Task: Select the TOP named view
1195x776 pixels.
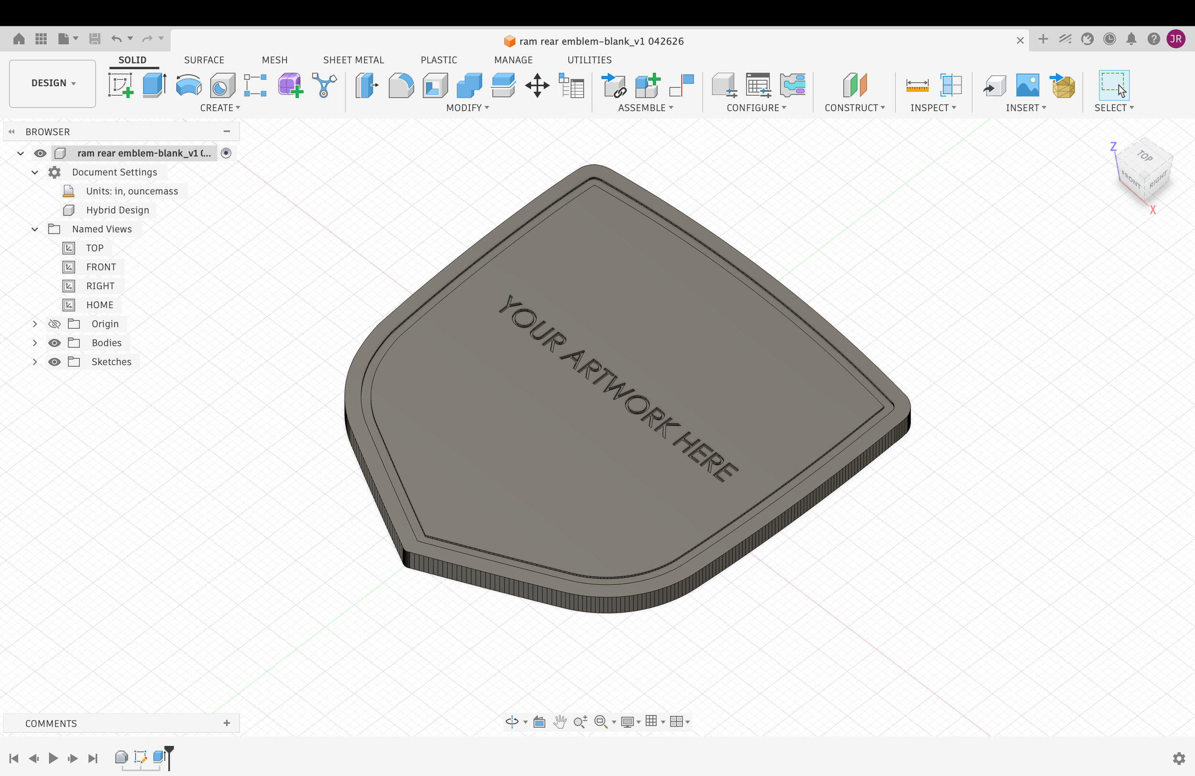Action: [x=94, y=248]
